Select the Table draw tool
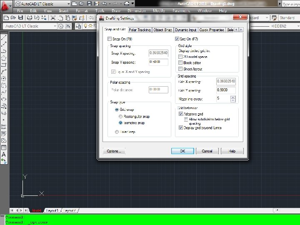 (4, 147)
